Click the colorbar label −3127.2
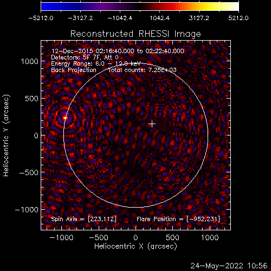This screenshot has width=271, height=271. [80, 18]
